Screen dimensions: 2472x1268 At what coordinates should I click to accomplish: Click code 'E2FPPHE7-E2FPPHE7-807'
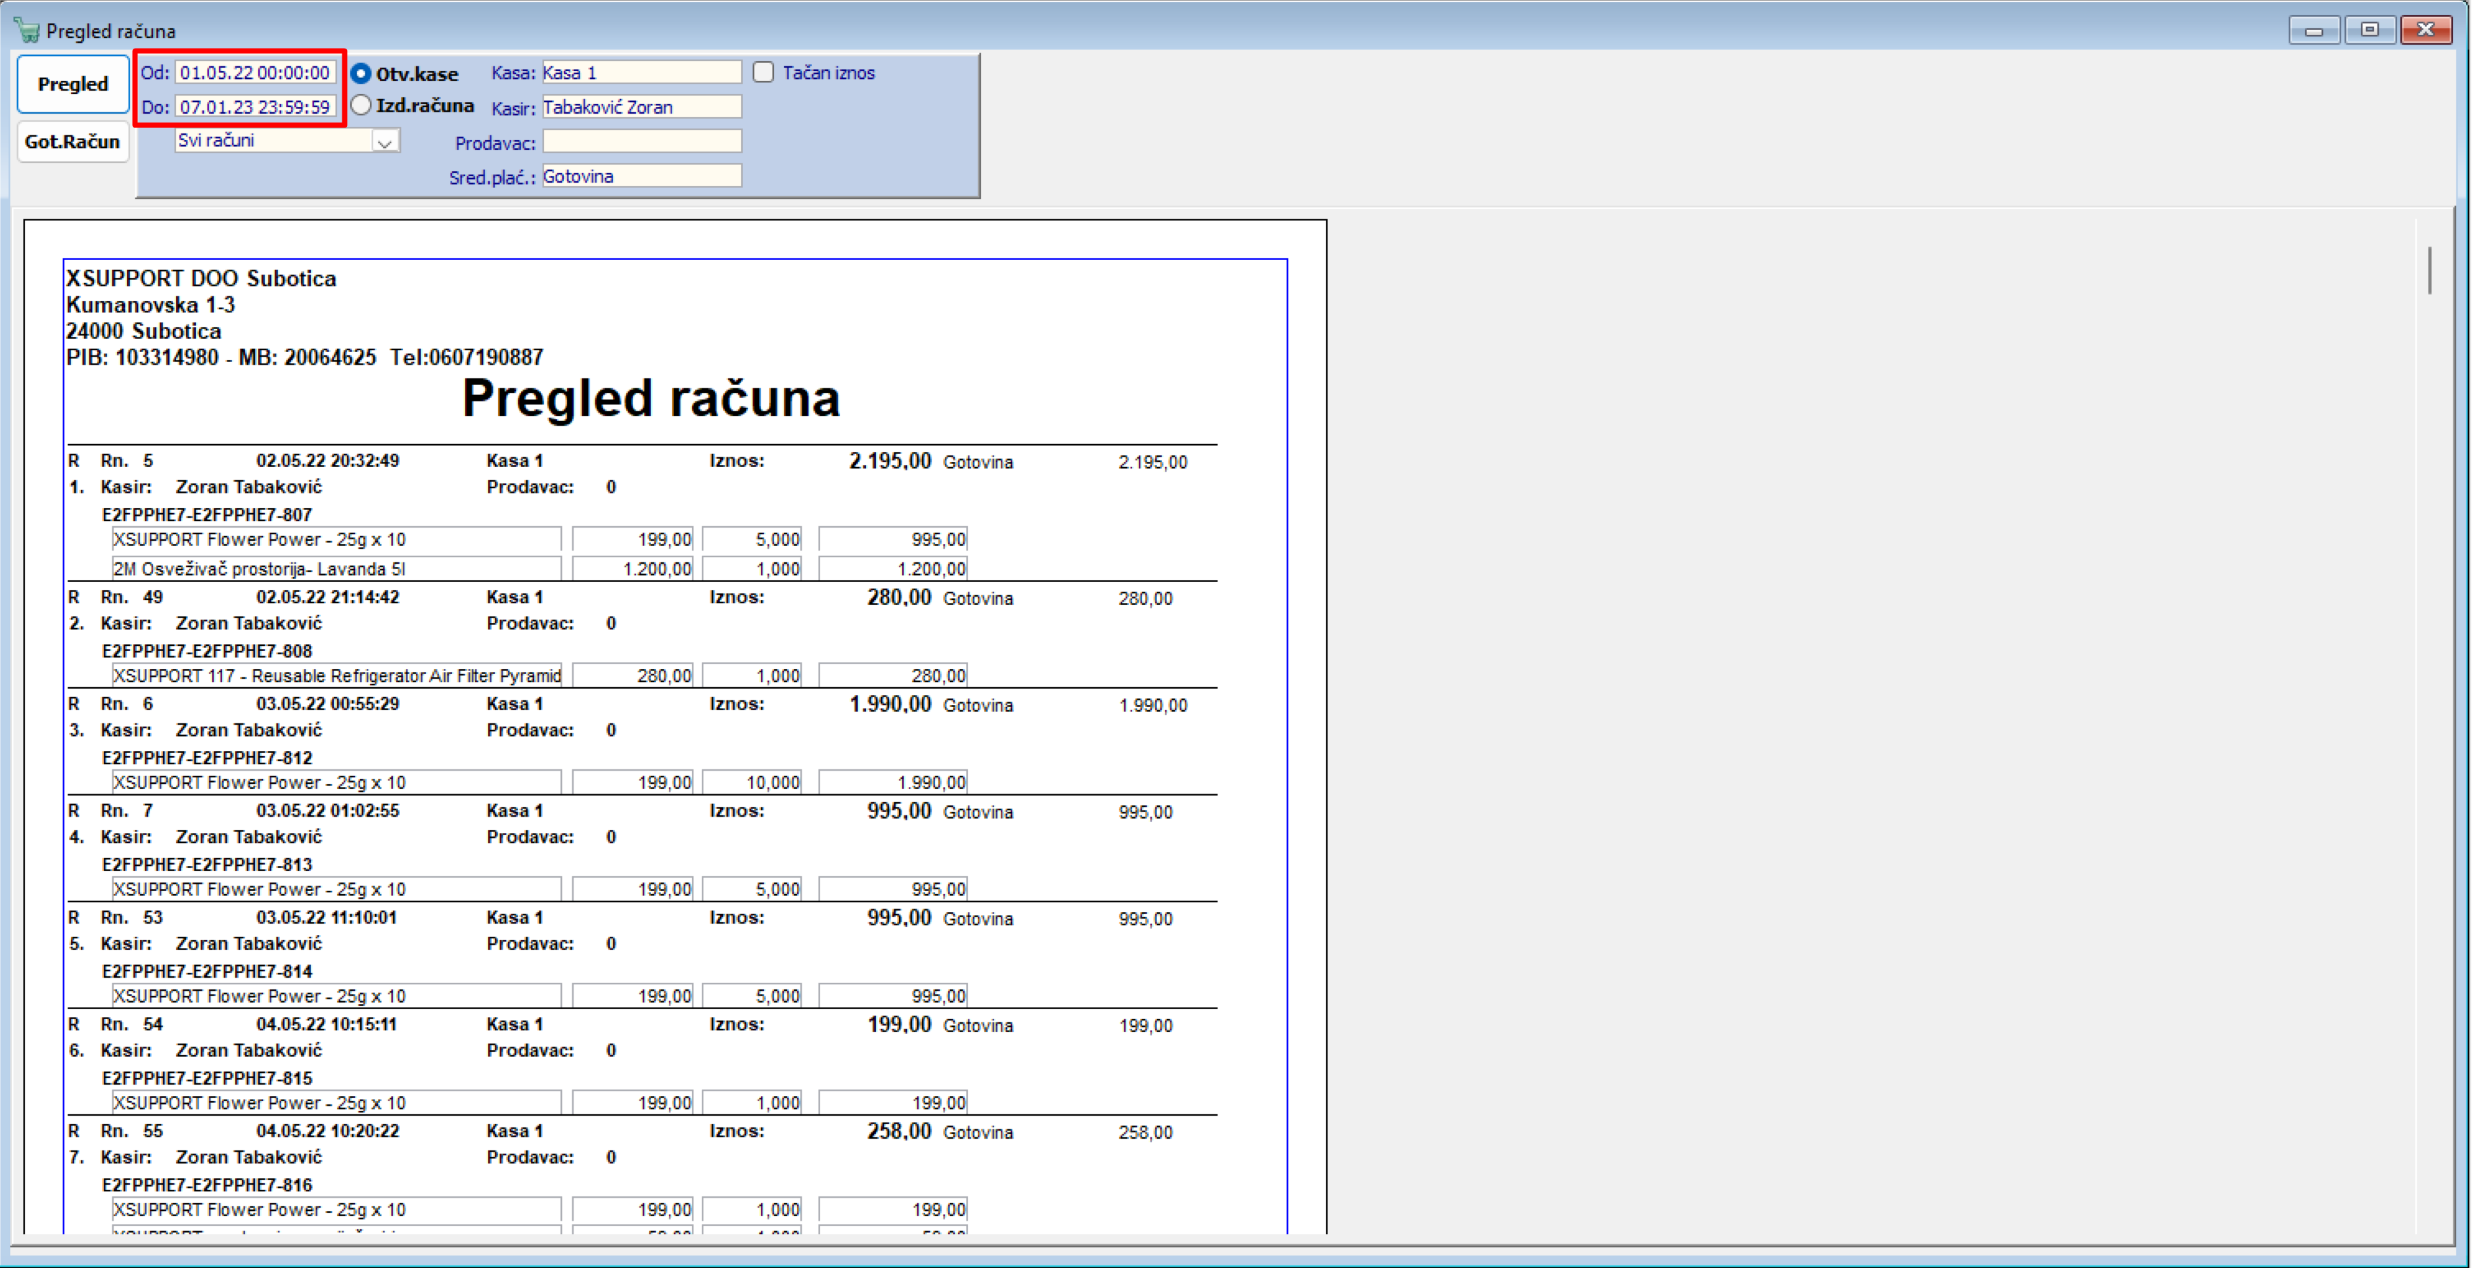pos(207,515)
